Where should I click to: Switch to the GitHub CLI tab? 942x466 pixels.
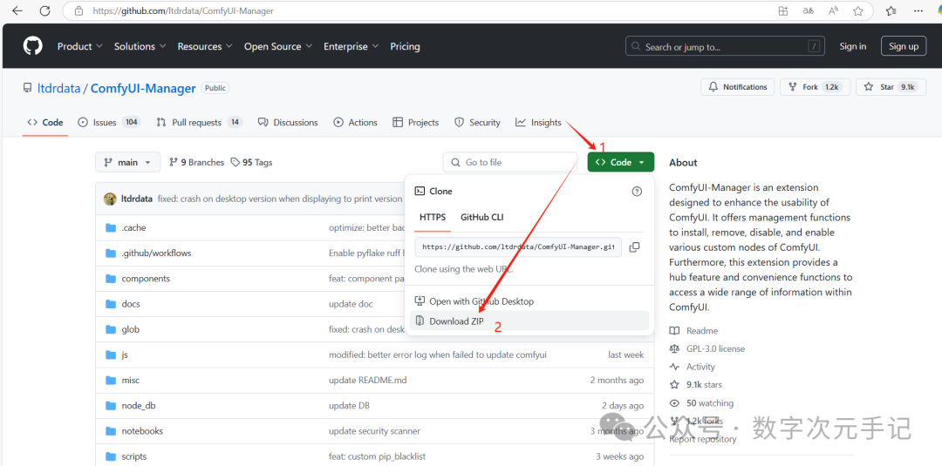[481, 217]
